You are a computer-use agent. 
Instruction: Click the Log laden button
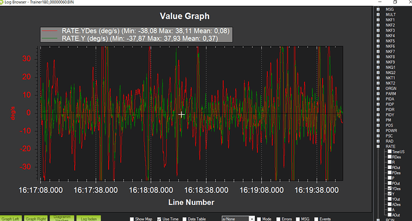click(x=89, y=219)
